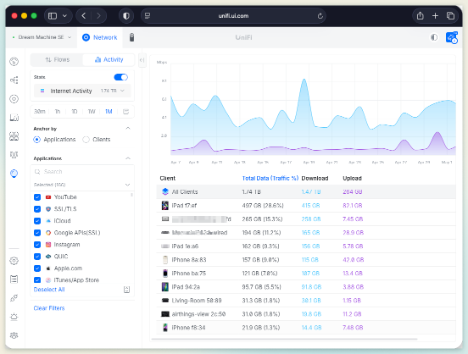Uncheck the QUIC checkbox
This screenshot has width=468, height=354.
point(37,257)
